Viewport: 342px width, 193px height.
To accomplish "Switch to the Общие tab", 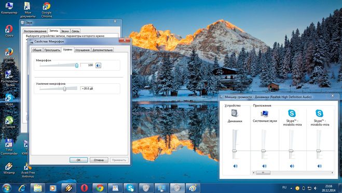I will 37,50.
